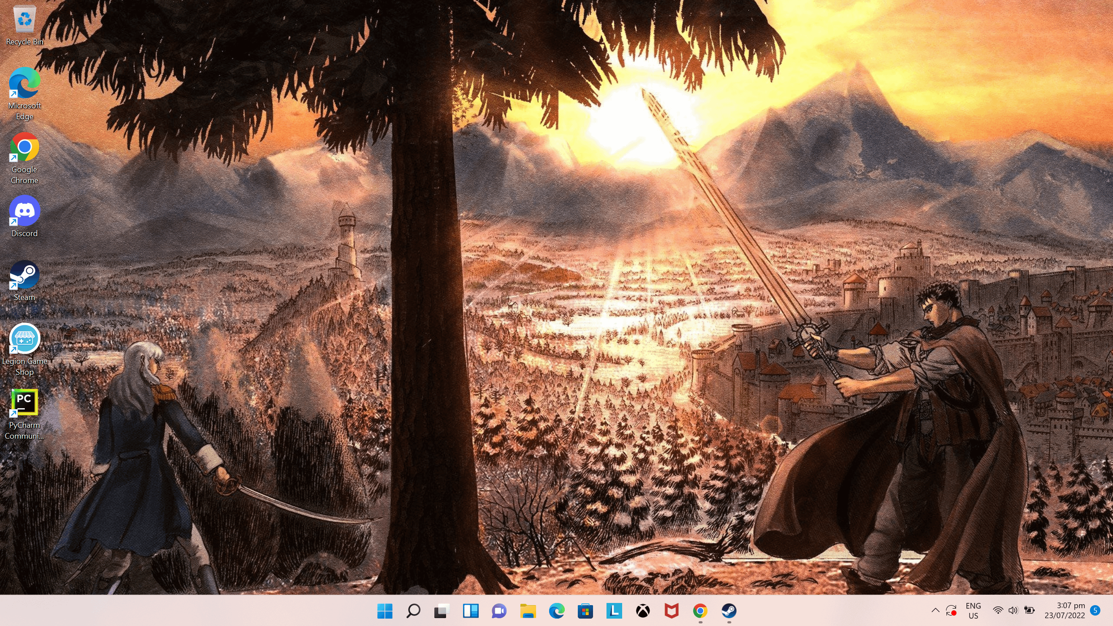Open Teams Chat from the taskbar
The image size is (1113, 626).
tap(499, 611)
